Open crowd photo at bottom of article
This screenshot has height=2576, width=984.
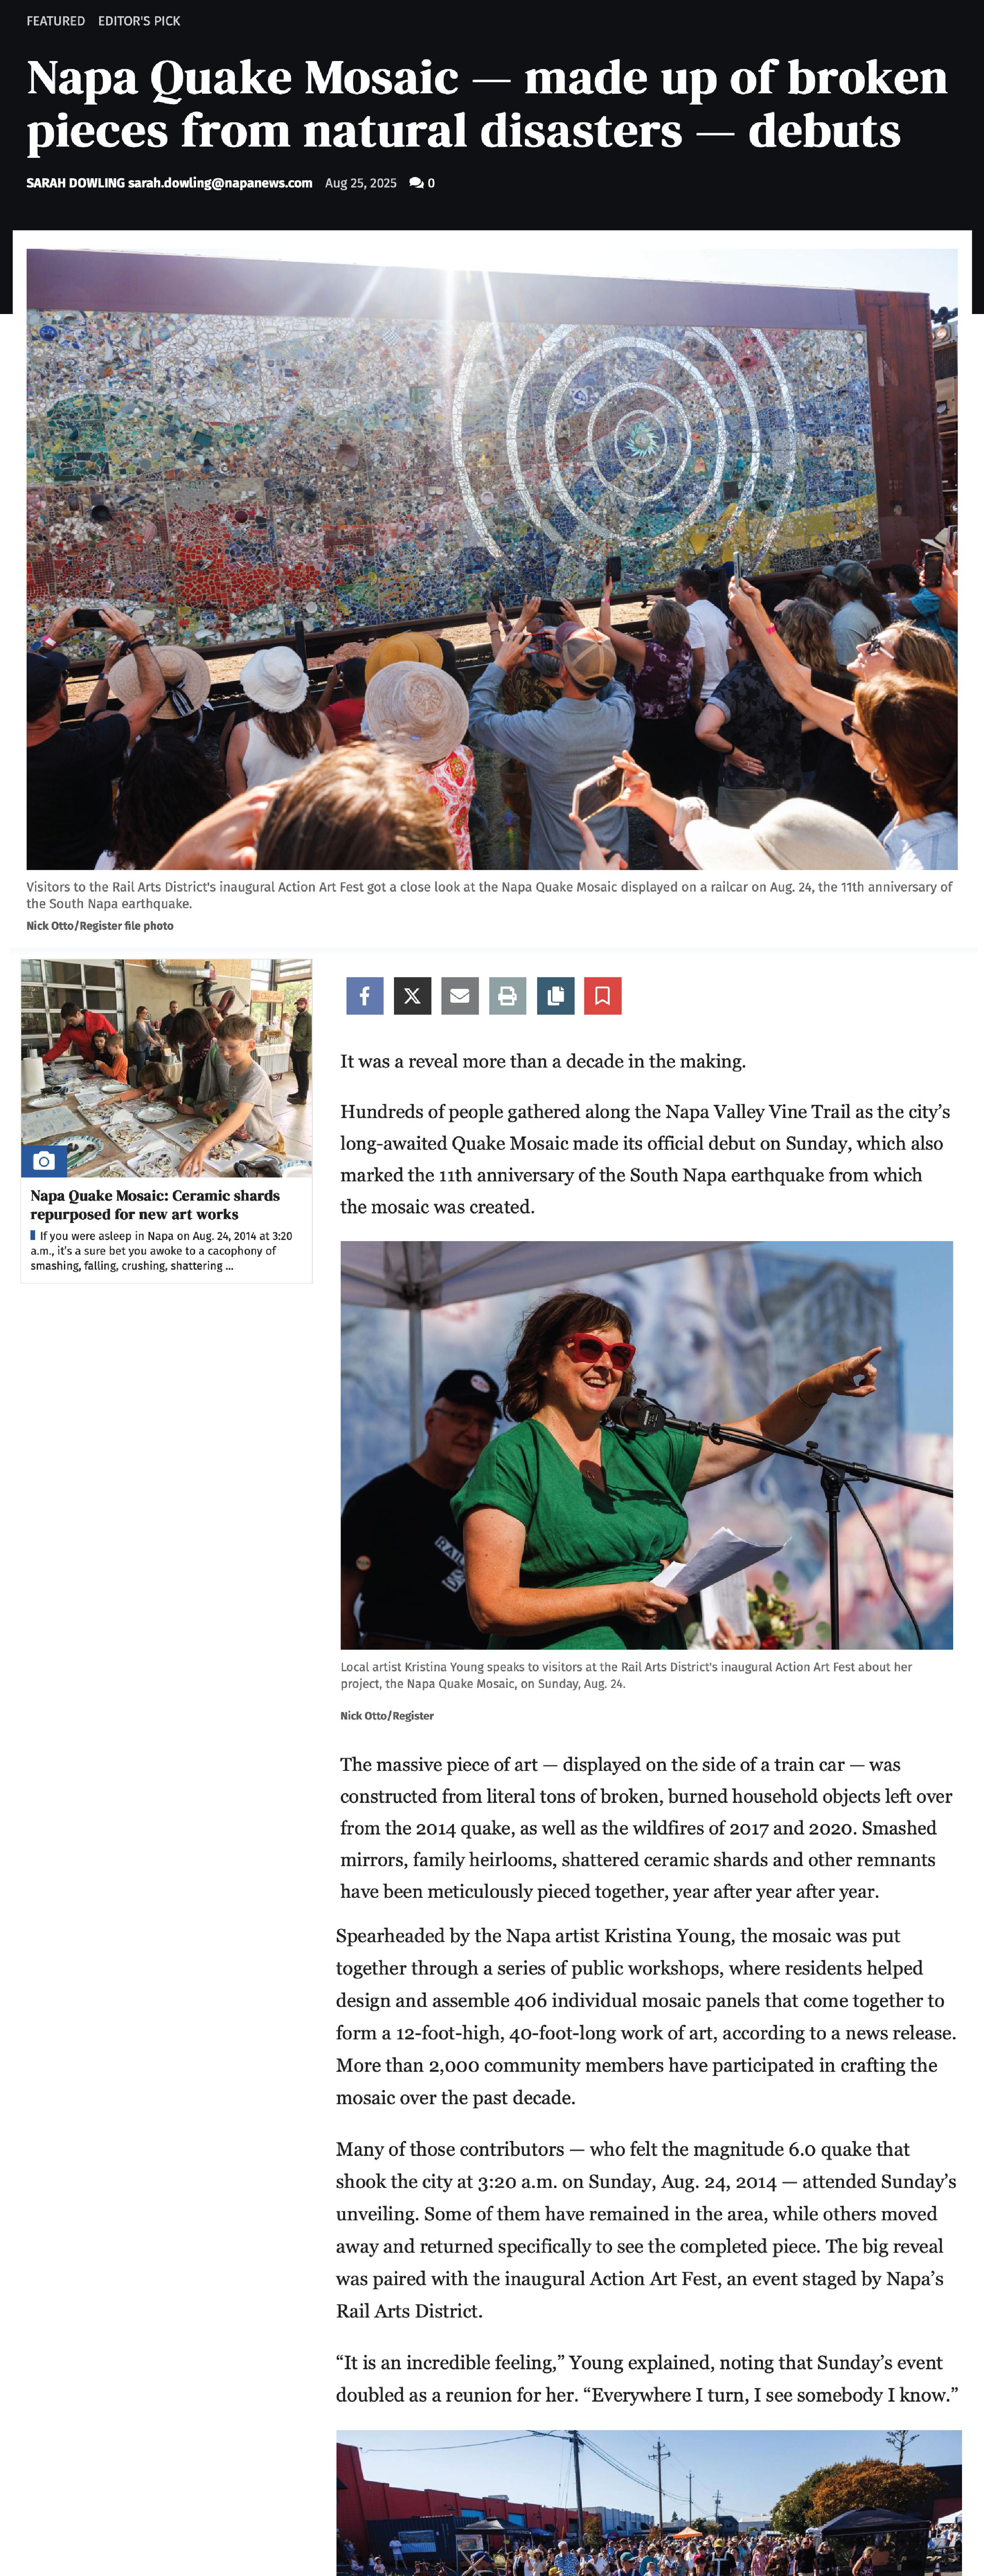pos(648,2502)
